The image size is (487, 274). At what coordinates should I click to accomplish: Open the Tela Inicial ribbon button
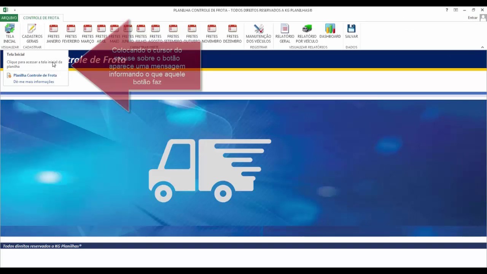pos(10,33)
